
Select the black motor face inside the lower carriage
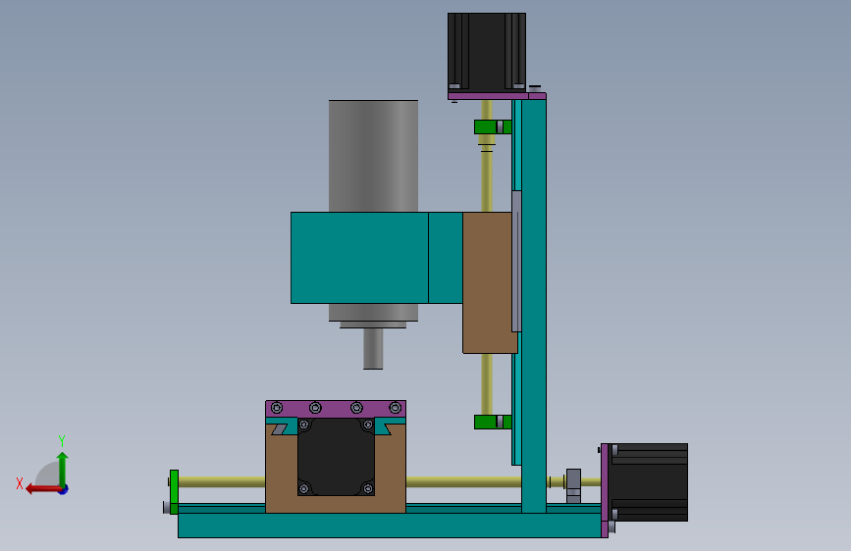pyautogui.click(x=336, y=456)
